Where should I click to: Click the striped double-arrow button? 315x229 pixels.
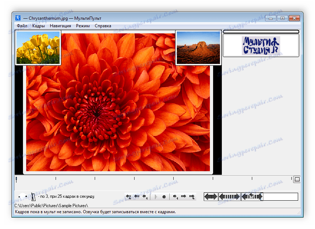pyautogui.click(x=230, y=197)
